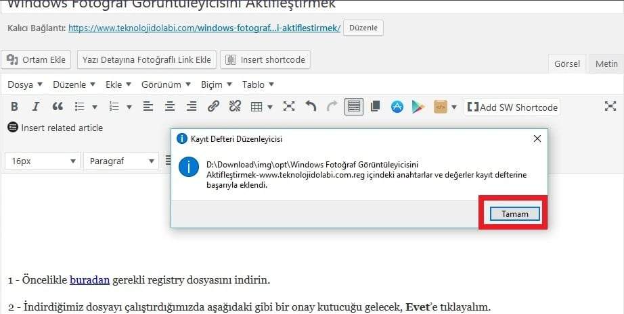Open code snippet dropdown arrow
This screenshot has height=314, width=624.
click(x=454, y=107)
